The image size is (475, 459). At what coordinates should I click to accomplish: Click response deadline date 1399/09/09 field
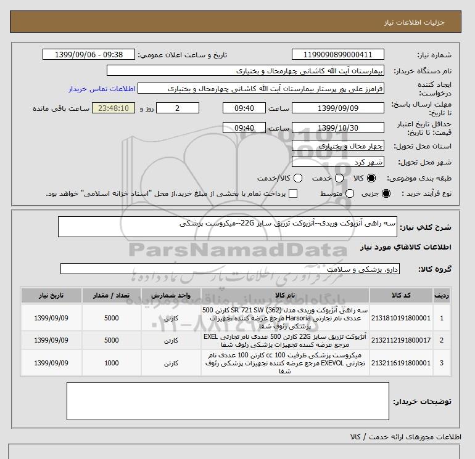tap(338, 108)
